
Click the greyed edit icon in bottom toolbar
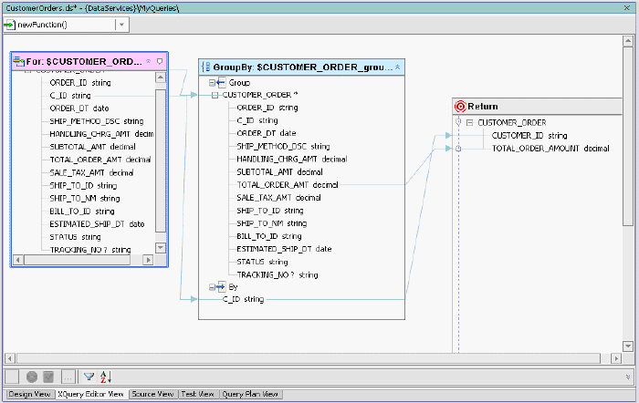[x=48, y=377]
